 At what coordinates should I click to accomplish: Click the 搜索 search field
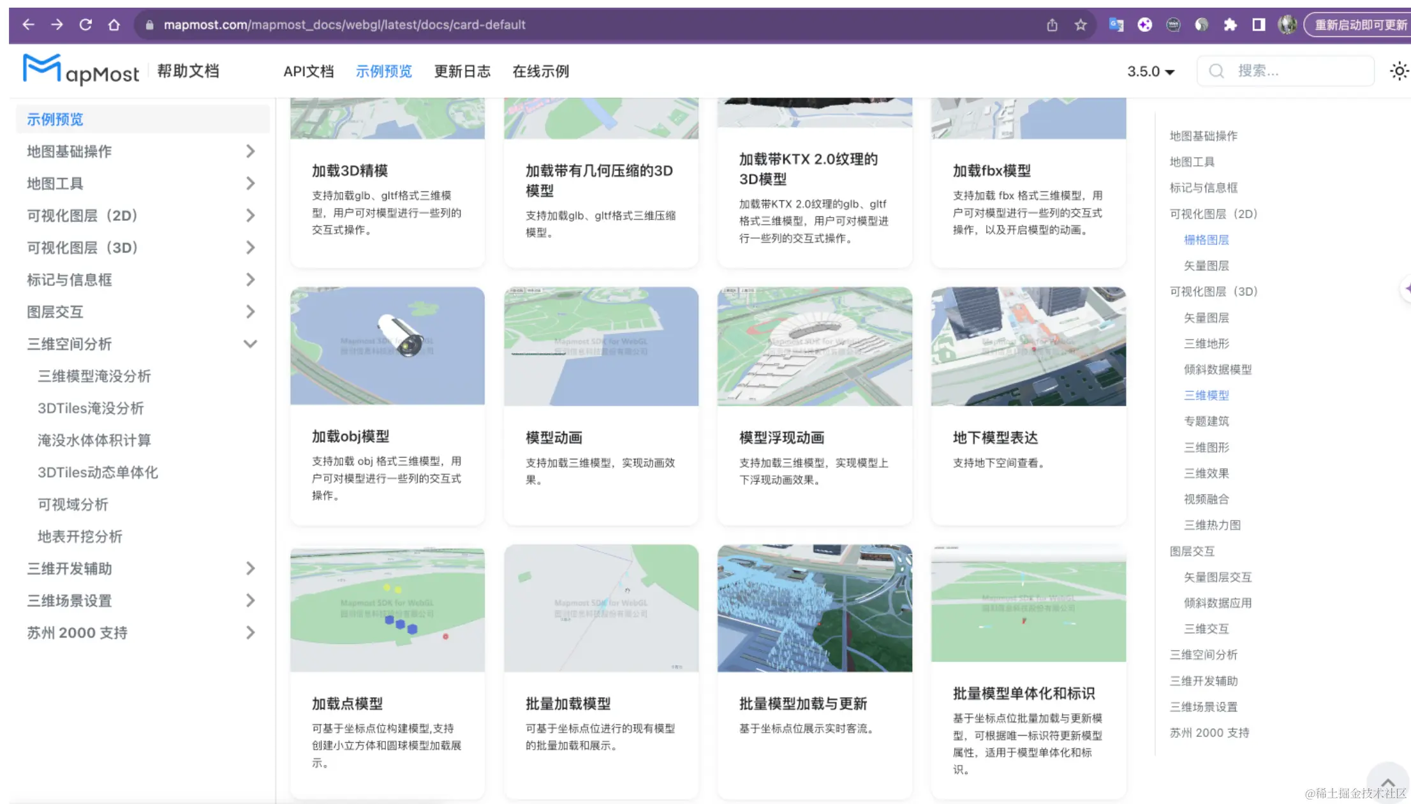click(1285, 71)
